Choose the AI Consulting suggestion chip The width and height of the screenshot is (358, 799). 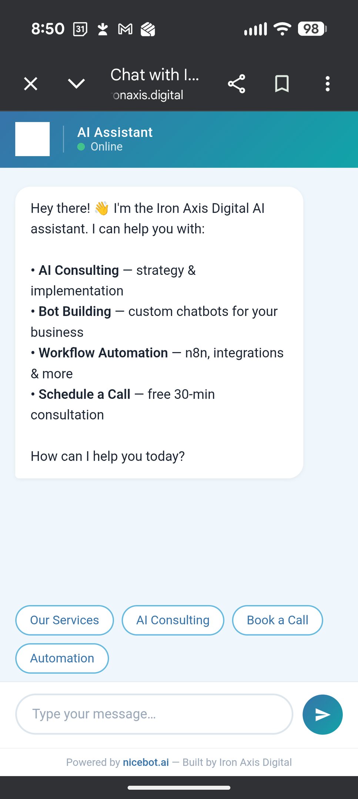(x=173, y=620)
